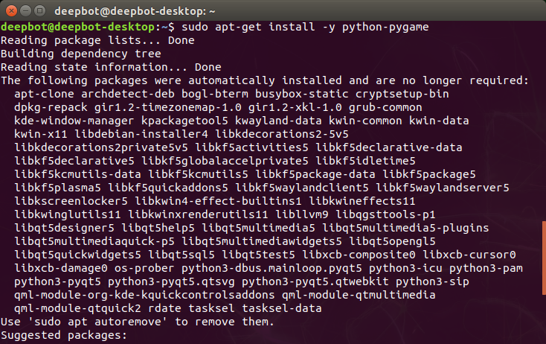Viewport: 546px width, 344px height.
Task: Click the package name 'libxcb-cursor0'
Action: 469,255
